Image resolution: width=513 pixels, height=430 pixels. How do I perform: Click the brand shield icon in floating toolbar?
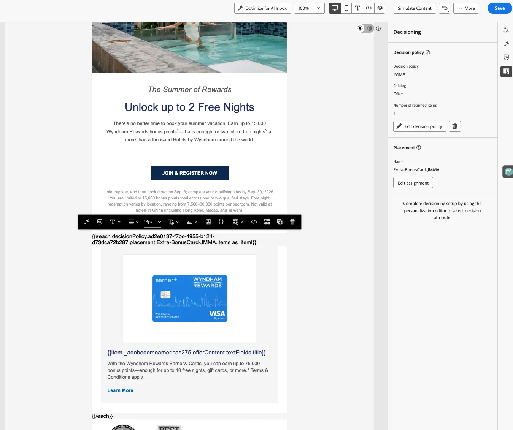(100, 222)
